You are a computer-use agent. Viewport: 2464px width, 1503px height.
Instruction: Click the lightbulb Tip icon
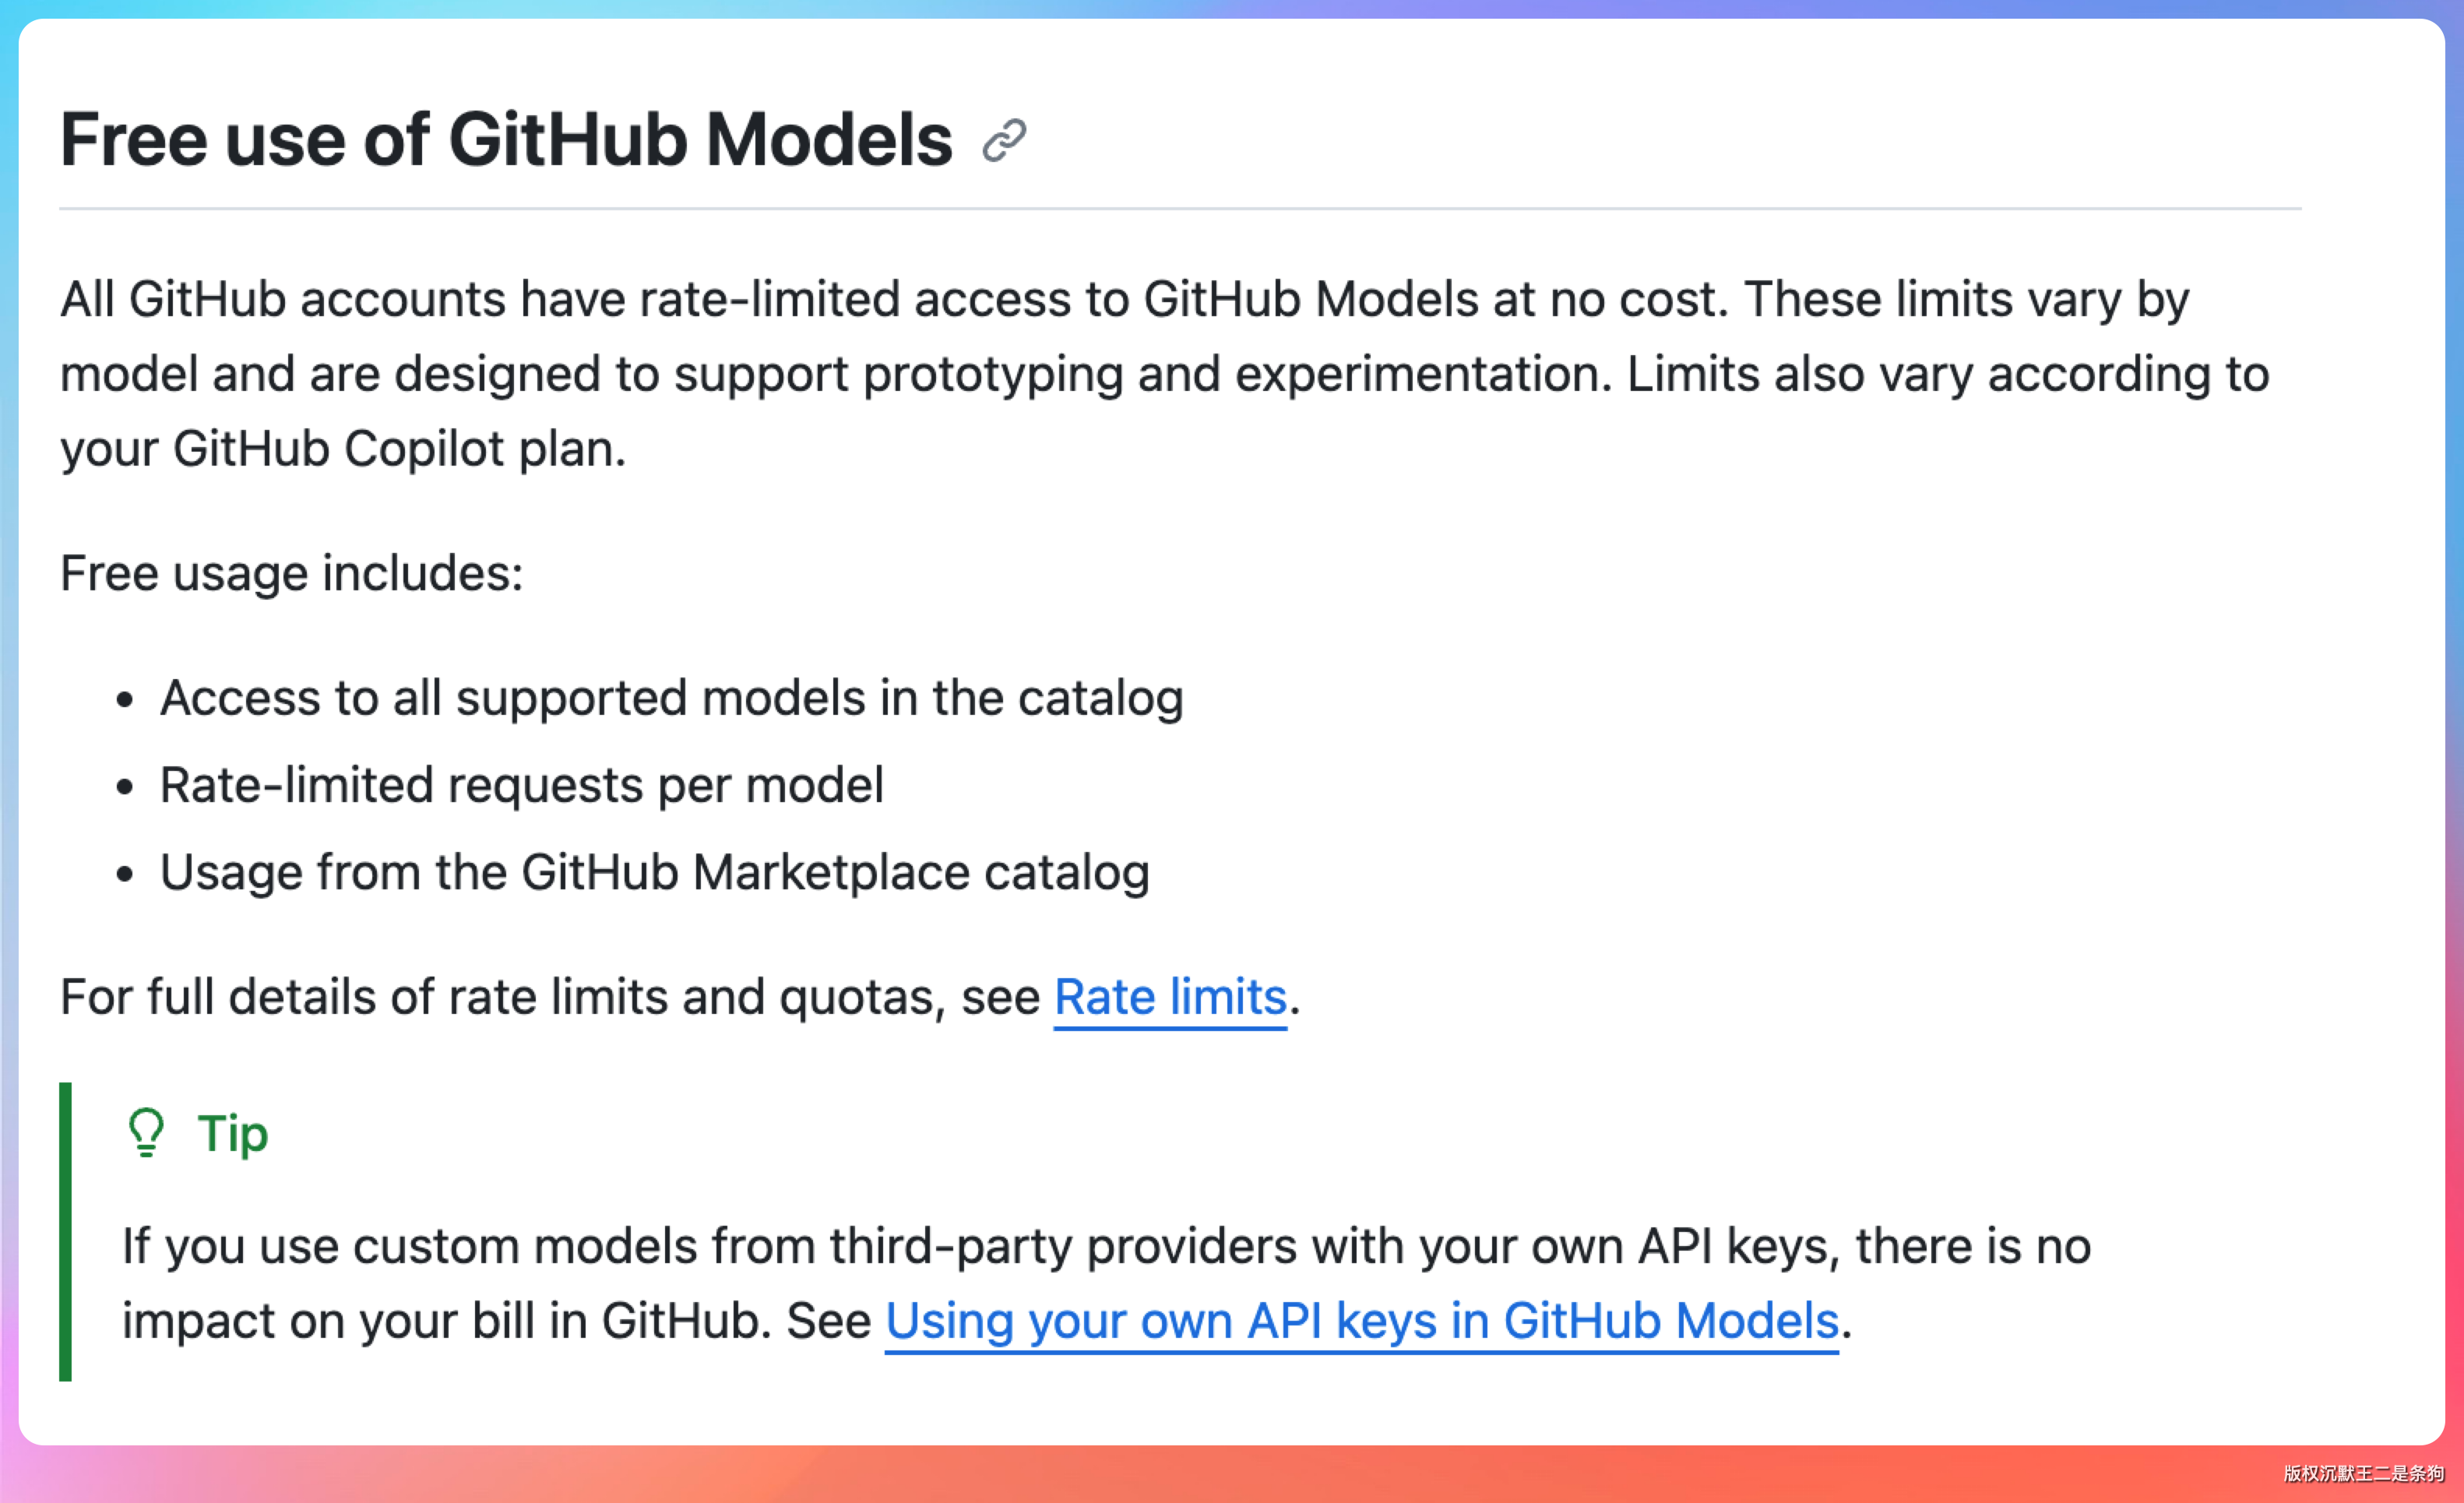click(x=146, y=1133)
